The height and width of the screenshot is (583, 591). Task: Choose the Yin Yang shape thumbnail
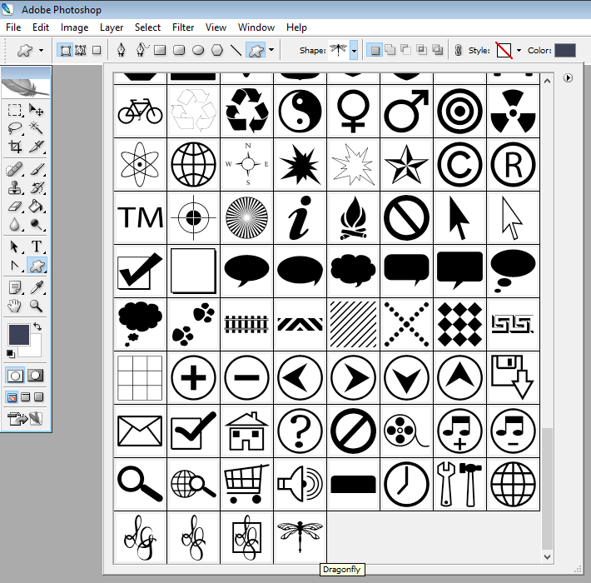pyautogui.click(x=300, y=112)
